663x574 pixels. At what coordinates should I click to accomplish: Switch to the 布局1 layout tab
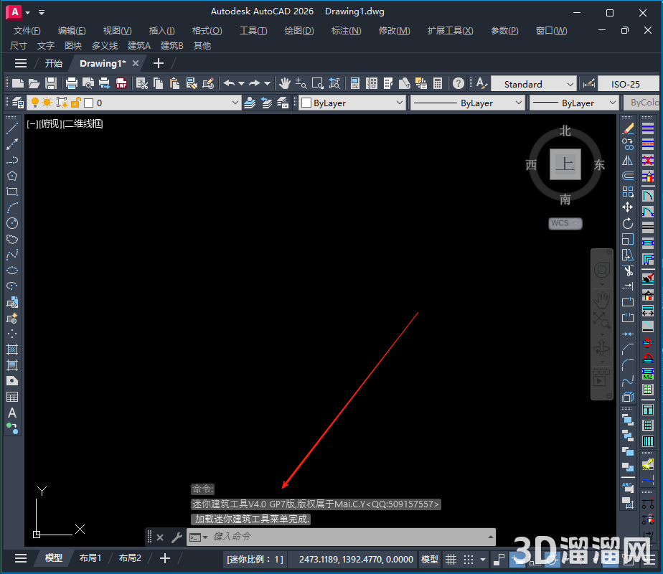[90, 558]
